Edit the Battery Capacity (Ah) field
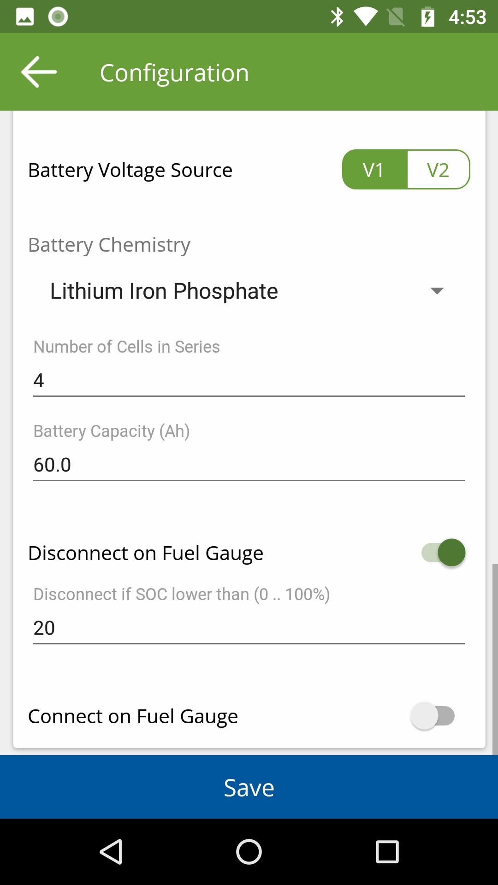The width and height of the screenshot is (498, 885). point(249,465)
